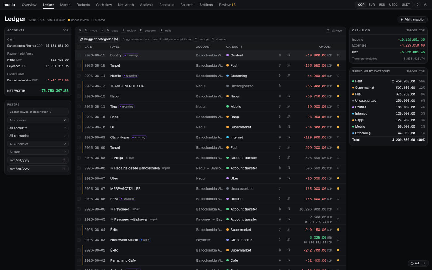This screenshot has width=432, height=270.
Task: Toggle status dot for MERPAGO*TALLER row
Action: (338, 189)
